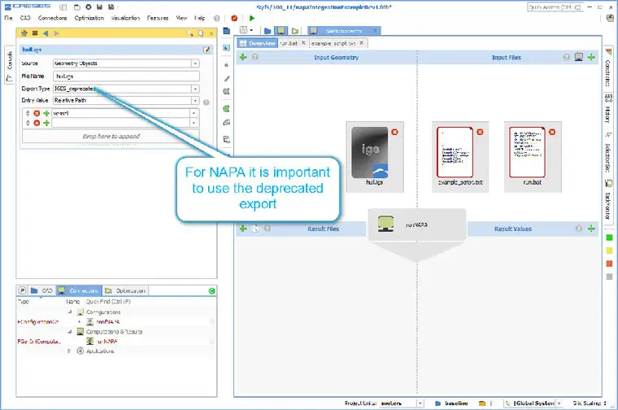Click the monitor icon in Input Files header
The image size is (618, 410).
(579, 57)
